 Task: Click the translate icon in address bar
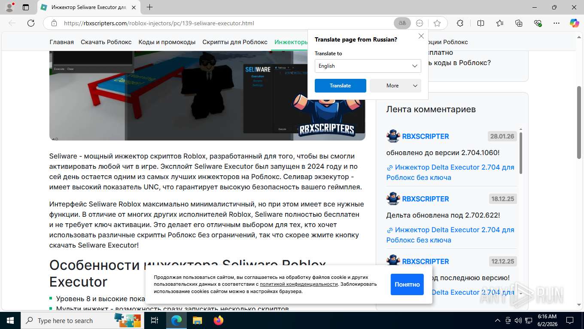(x=402, y=23)
